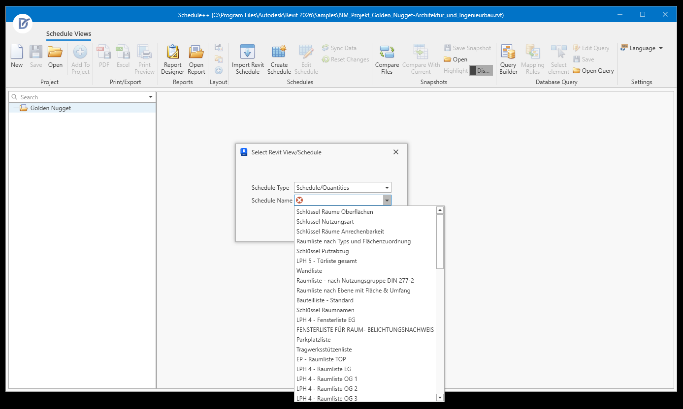Choose LPH 4 - Raumliste EG
The width and height of the screenshot is (683, 409).
point(365,369)
